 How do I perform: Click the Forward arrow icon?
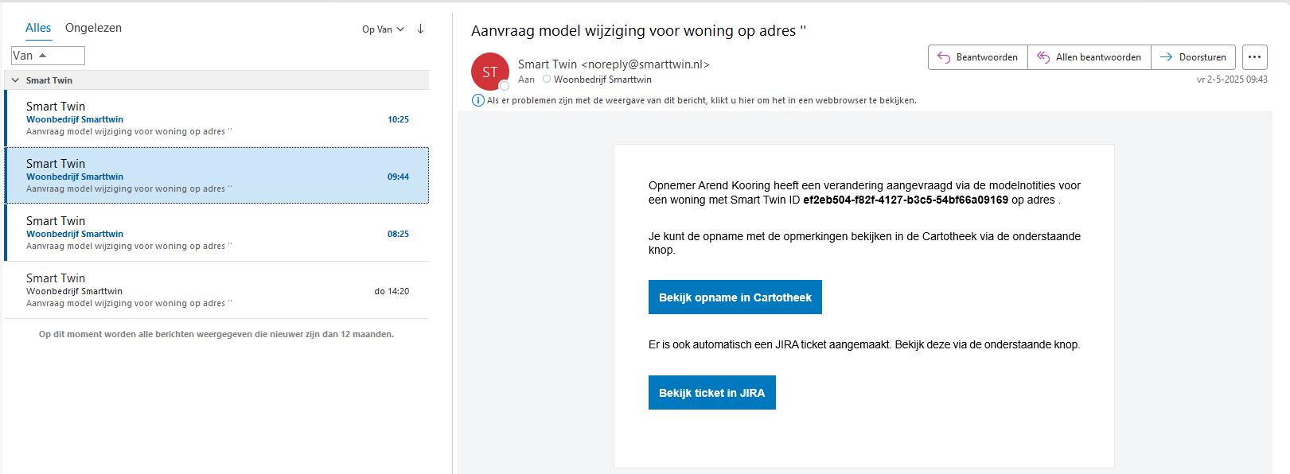click(1166, 57)
